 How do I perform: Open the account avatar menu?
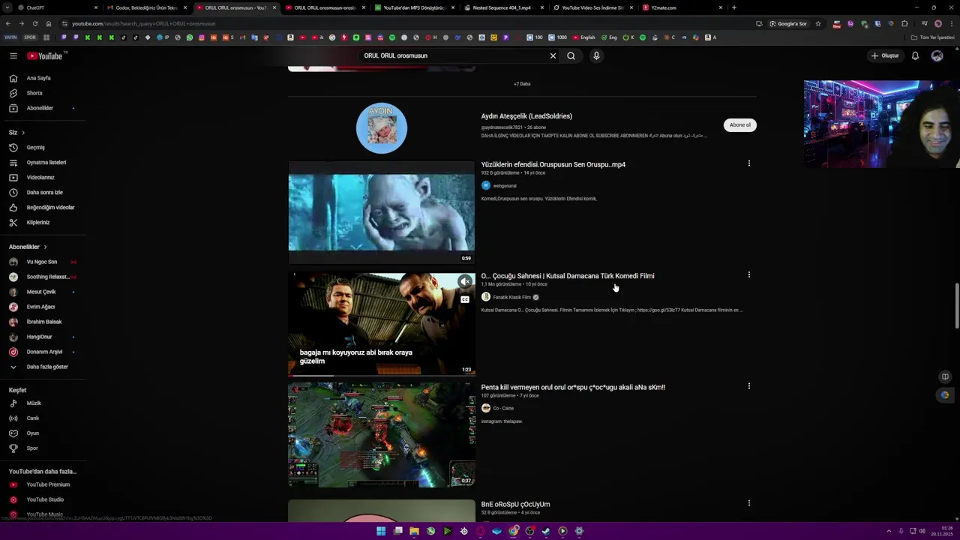[937, 55]
